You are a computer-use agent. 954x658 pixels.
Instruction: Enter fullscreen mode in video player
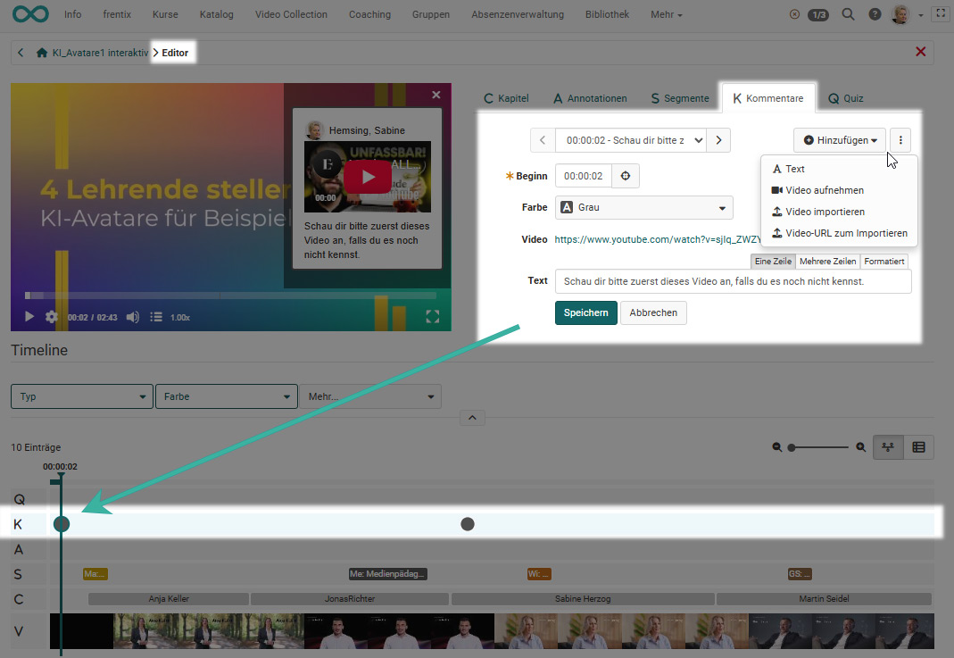click(x=433, y=317)
